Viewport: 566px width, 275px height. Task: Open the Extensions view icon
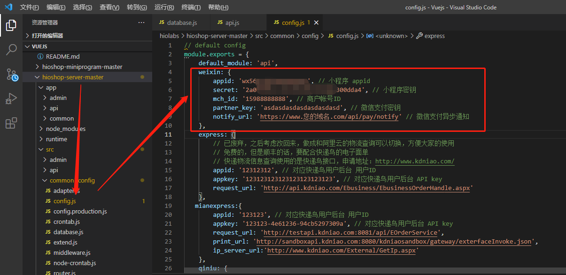coord(11,123)
